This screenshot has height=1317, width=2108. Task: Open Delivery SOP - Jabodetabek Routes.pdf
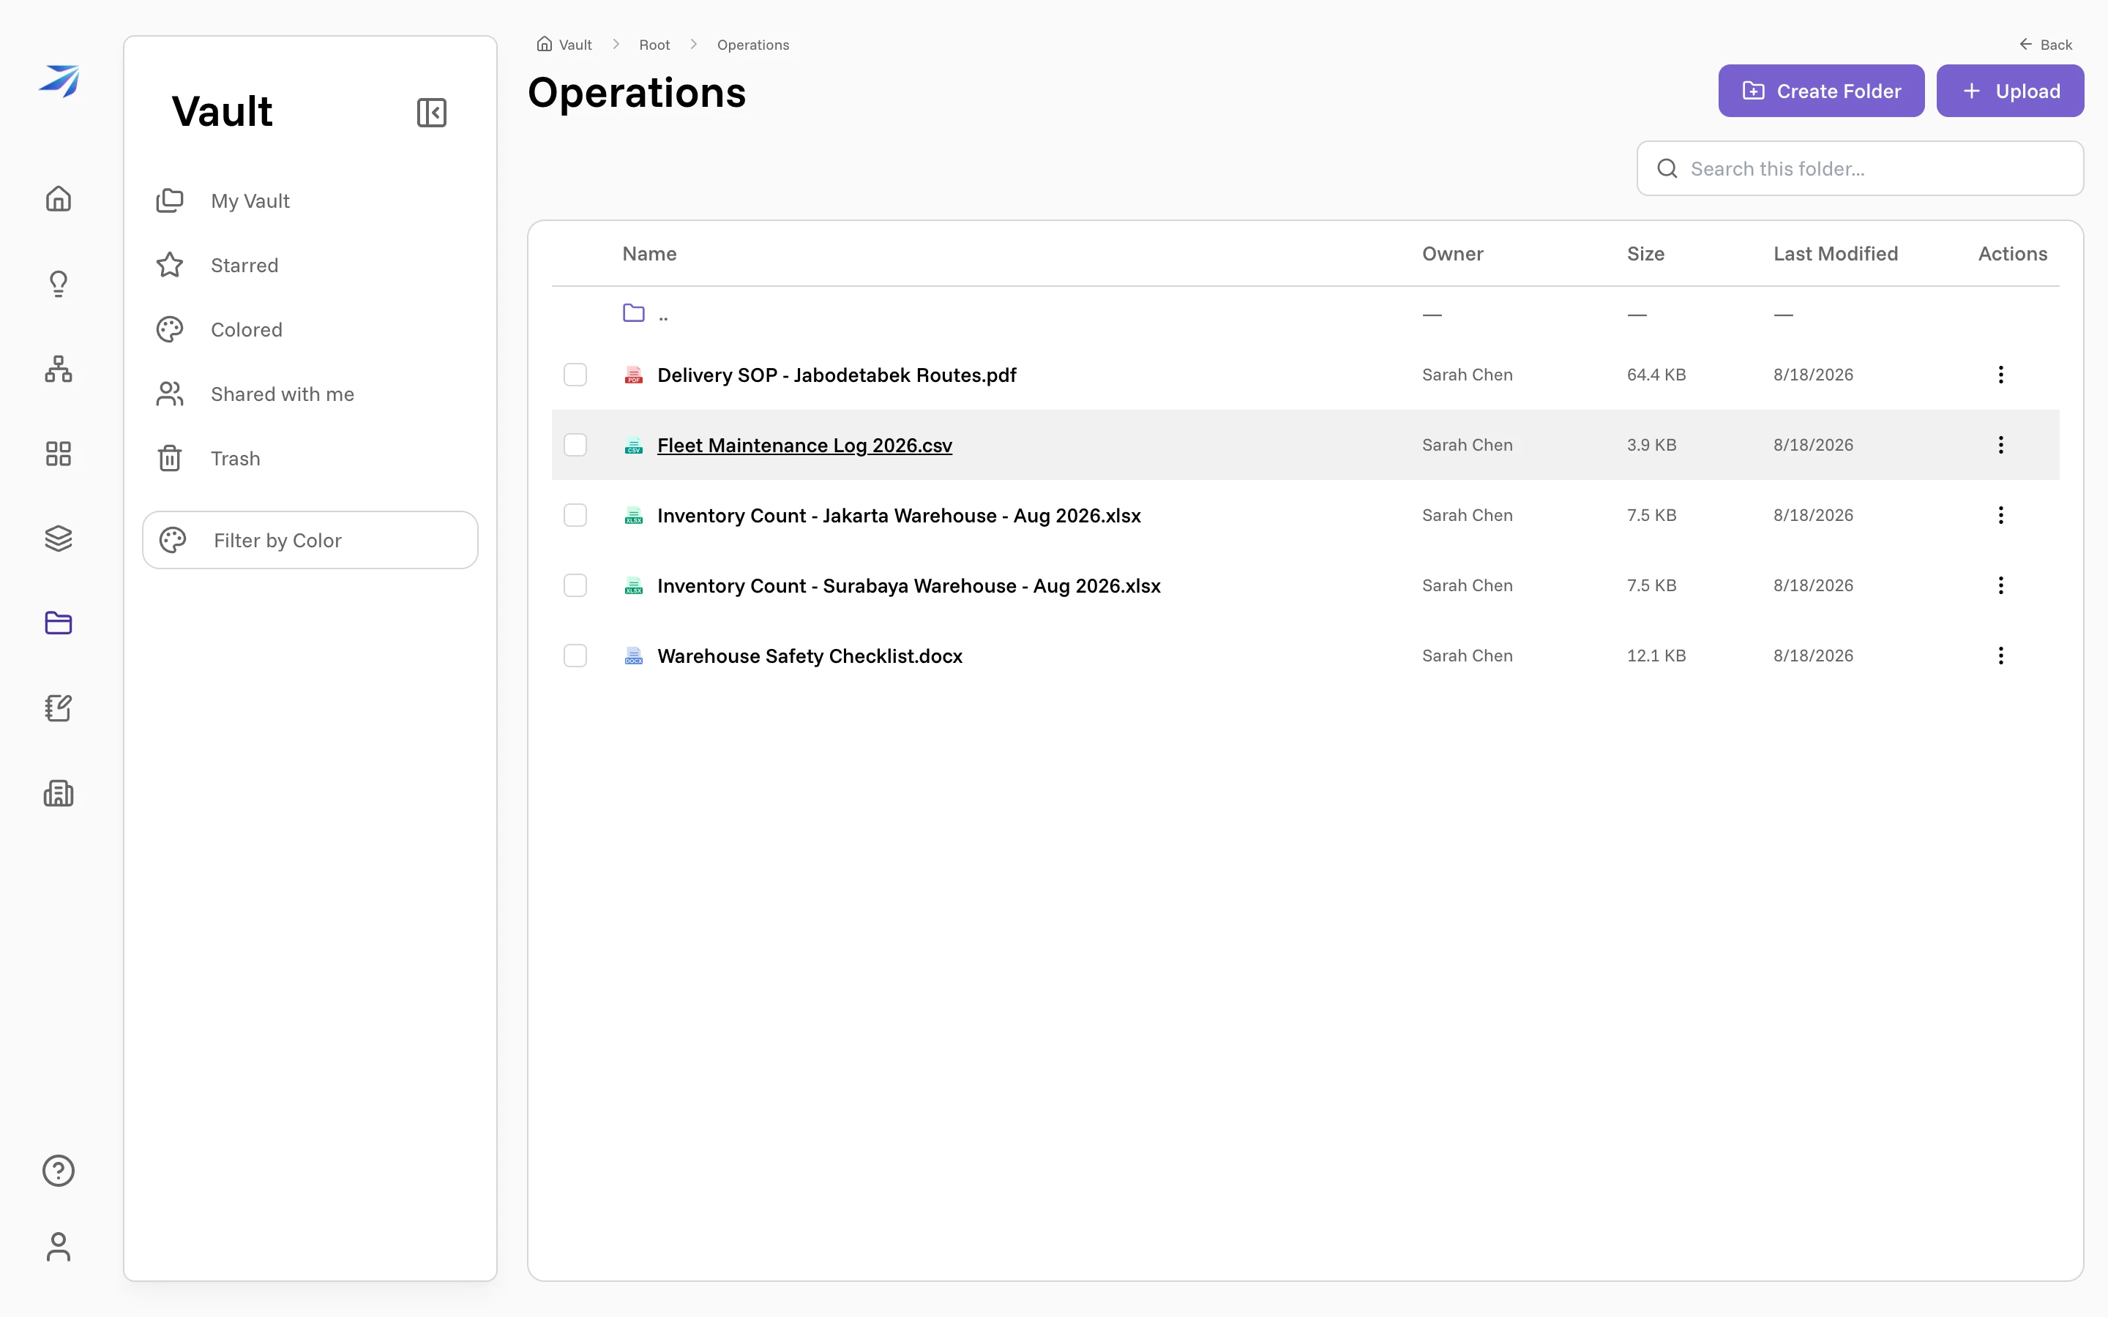[836, 375]
